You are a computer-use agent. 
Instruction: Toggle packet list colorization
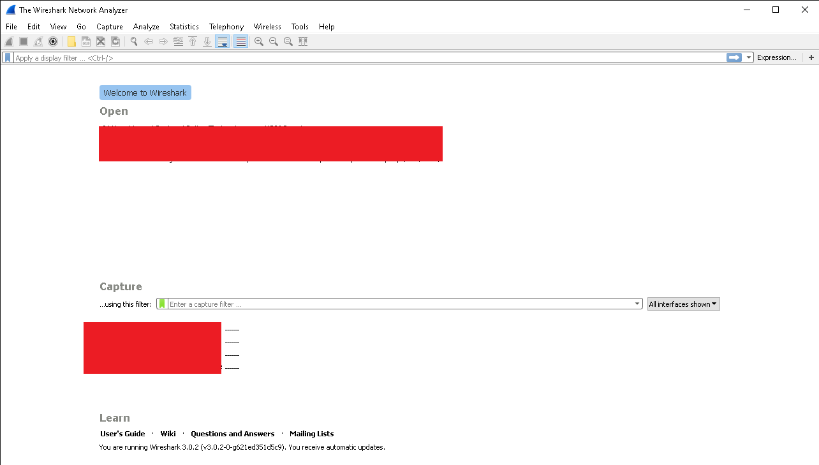pos(240,41)
